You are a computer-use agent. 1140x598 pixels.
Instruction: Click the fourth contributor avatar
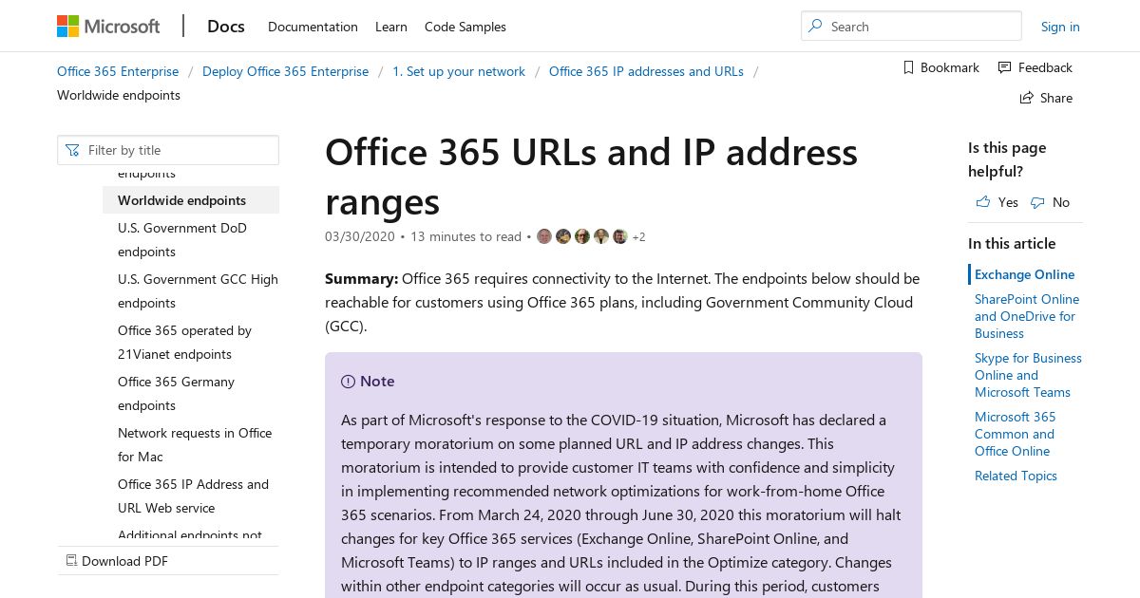(601, 236)
